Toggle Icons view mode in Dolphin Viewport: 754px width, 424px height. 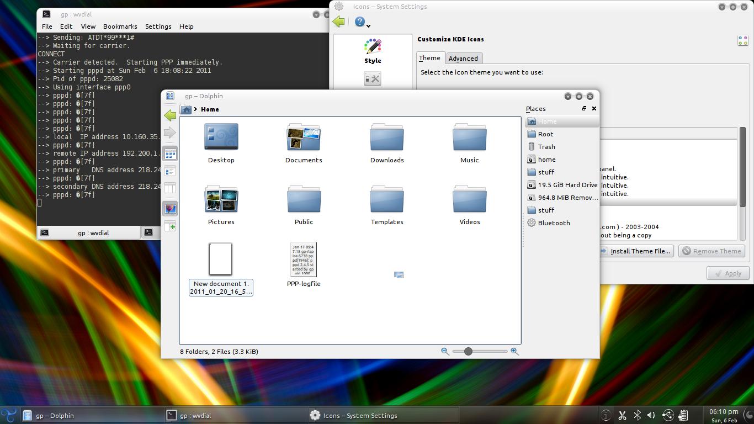point(170,155)
